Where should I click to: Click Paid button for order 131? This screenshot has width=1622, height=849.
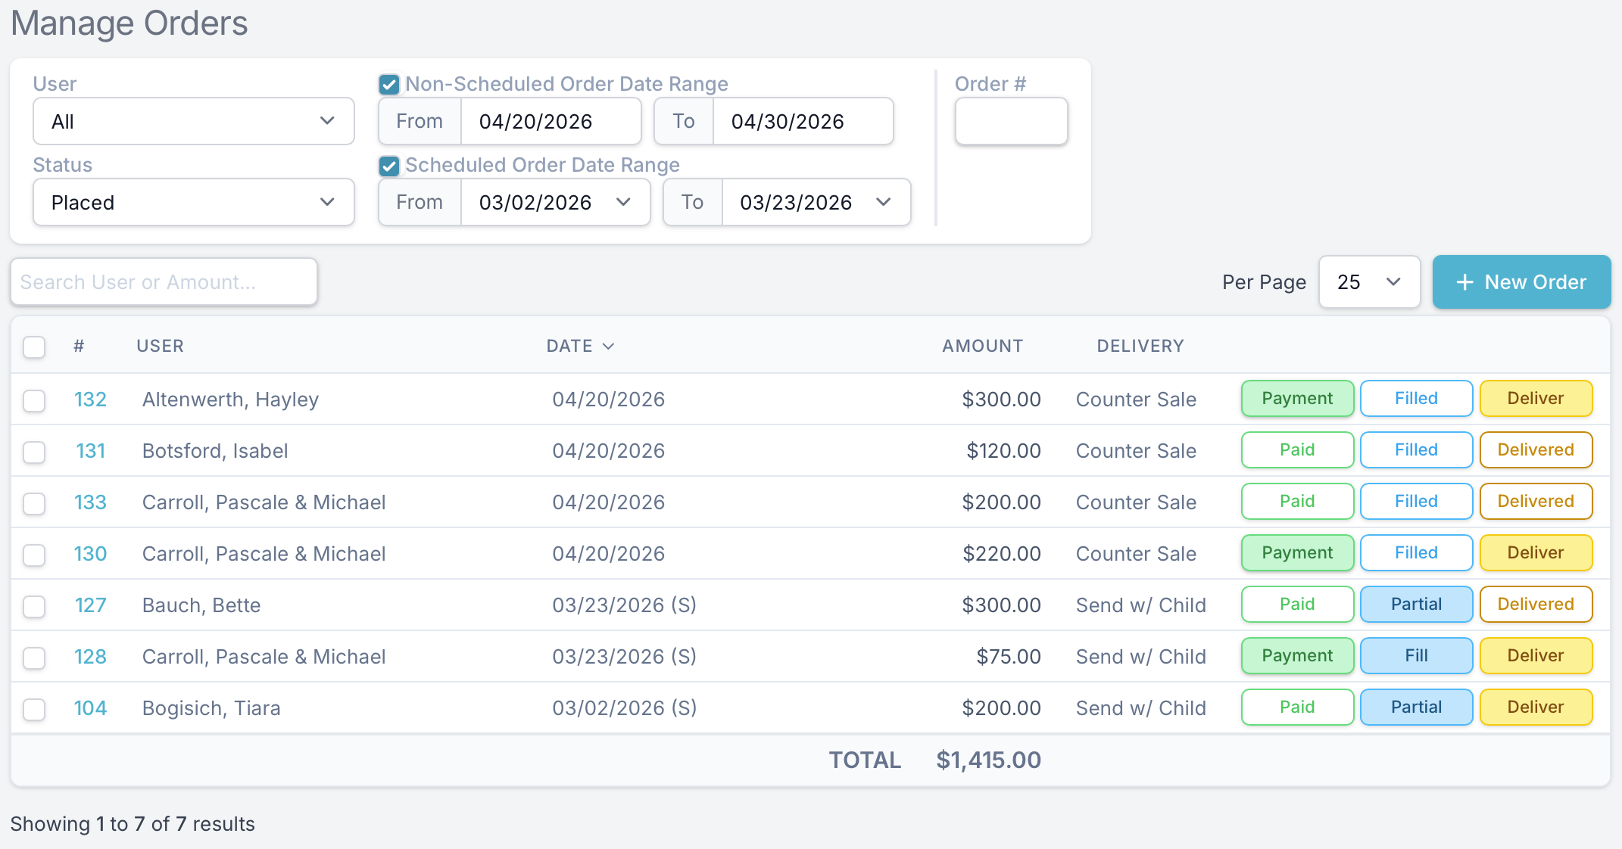coord(1297,450)
